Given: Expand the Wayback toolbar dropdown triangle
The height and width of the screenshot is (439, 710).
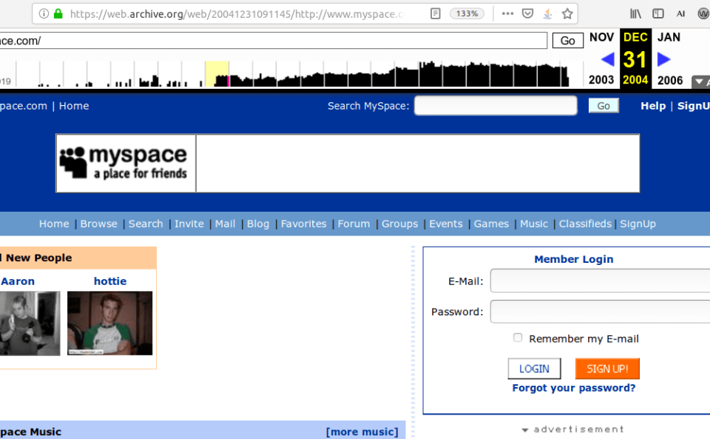Looking at the screenshot, I should click(699, 81).
